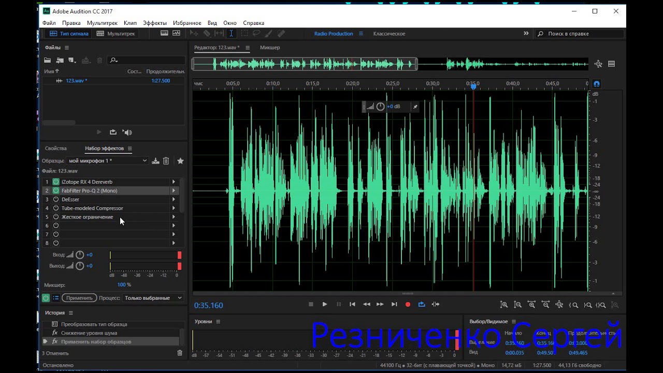The height and width of the screenshot is (373, 663).
Task: Click the playhead marker on the timeline
Action: tap(473, 87)
